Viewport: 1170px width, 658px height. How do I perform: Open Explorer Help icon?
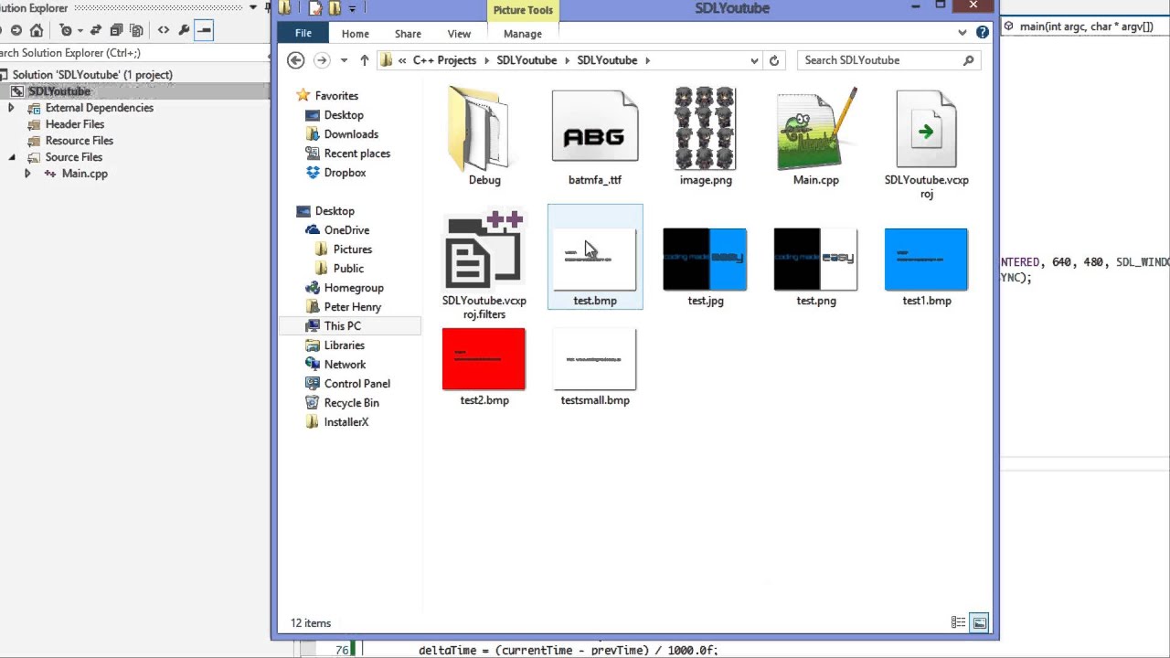pyautogui.click(x=983, y=32)
